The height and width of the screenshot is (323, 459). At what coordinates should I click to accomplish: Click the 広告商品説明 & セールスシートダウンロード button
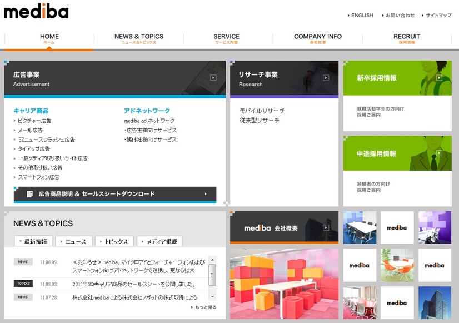(115, 195)
